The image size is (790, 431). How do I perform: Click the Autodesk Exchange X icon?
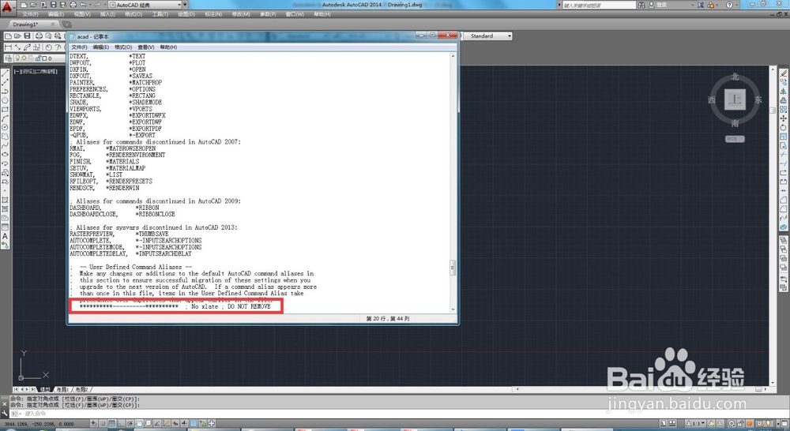701,5
